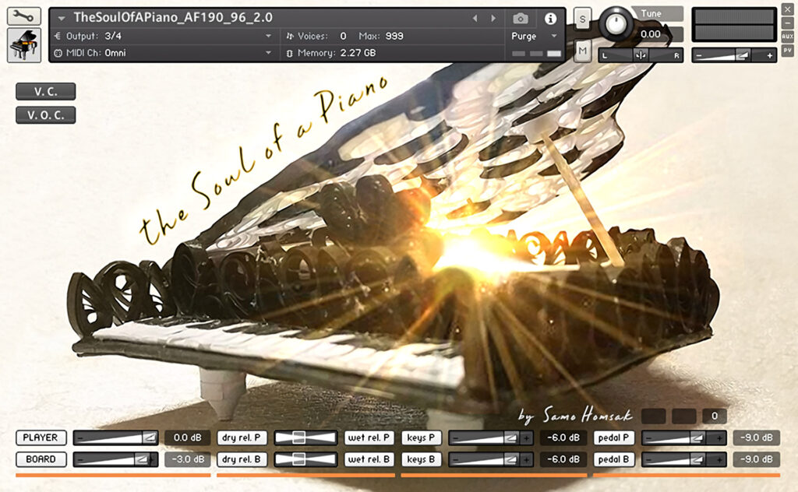Mute the instrument with M button
Image resolution: width=798 pixels, height=492 pixels.
582,51
